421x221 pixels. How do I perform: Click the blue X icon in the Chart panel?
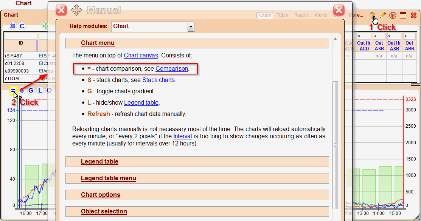(12, 26)
